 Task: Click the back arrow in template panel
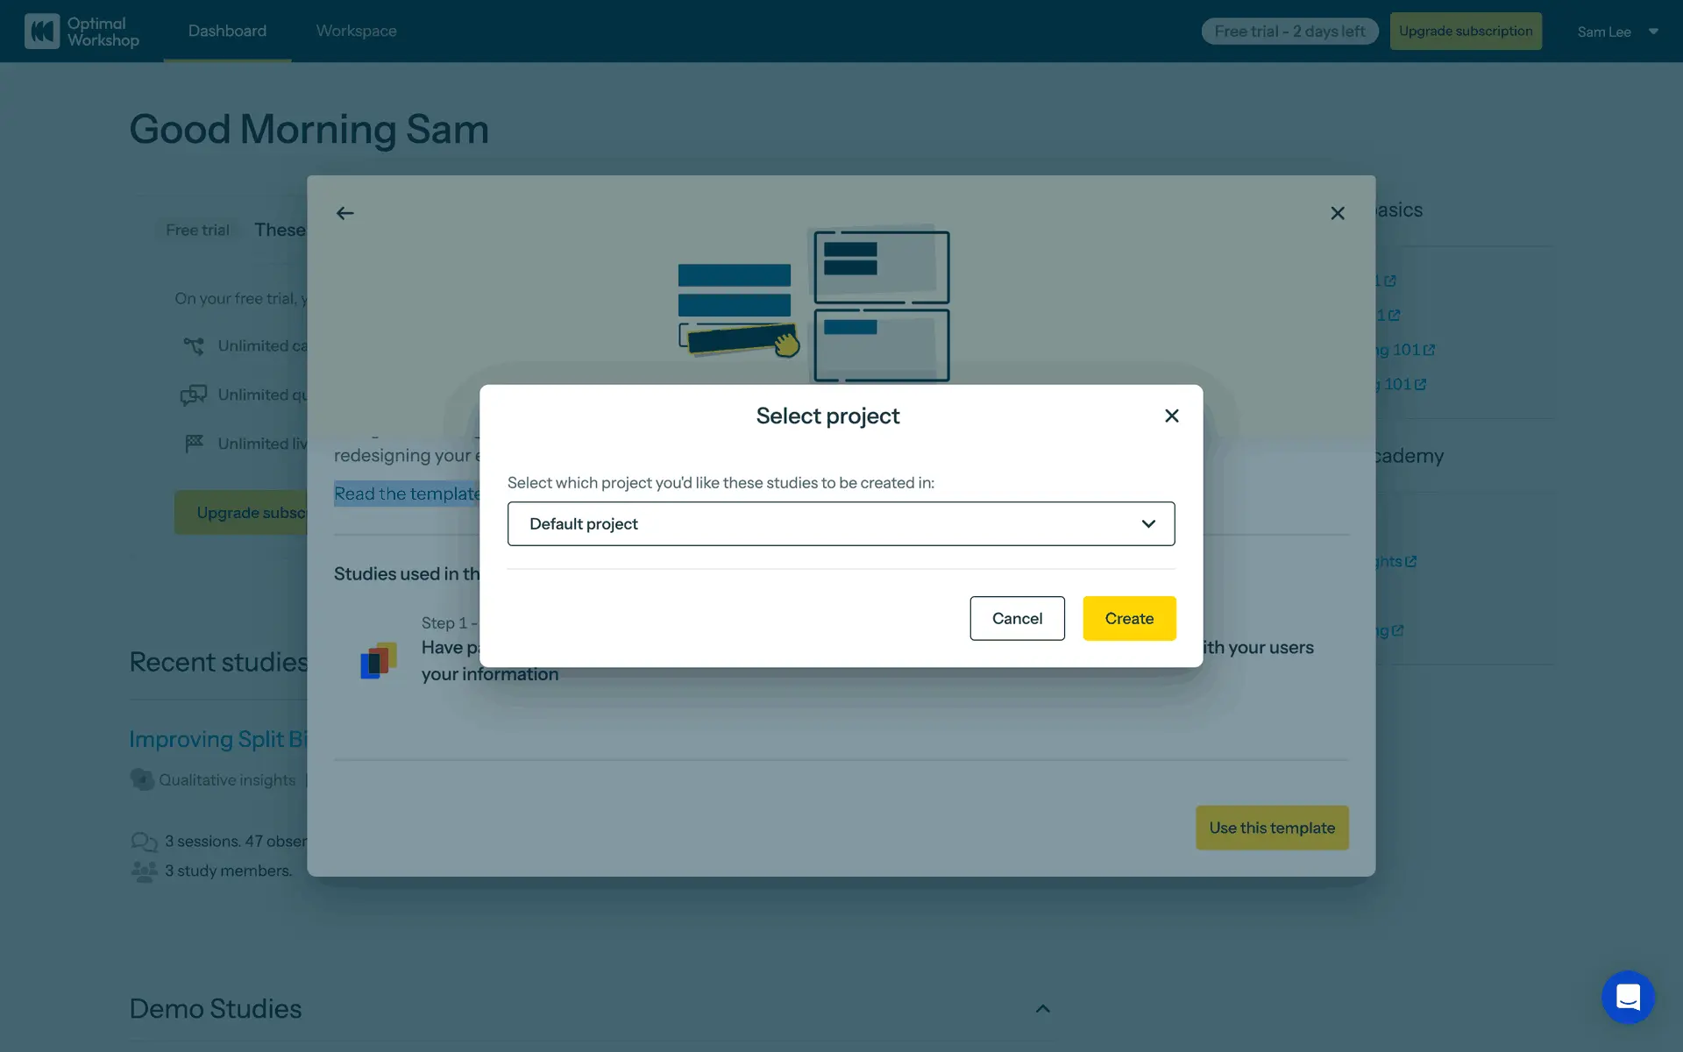(345, 213)
